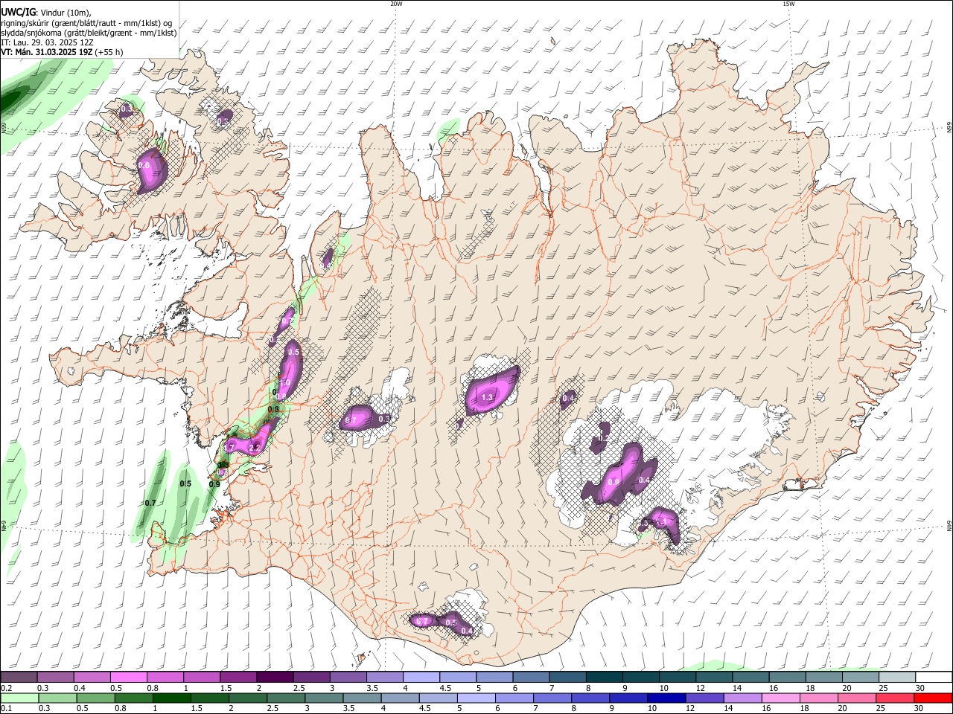This screenshot has width=953, height=714.
Task: Select the light gray 25 swatch in the snow legend
Action: point(897,677)
